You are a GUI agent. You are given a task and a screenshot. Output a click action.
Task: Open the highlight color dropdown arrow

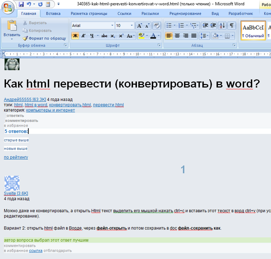[147, 36]
